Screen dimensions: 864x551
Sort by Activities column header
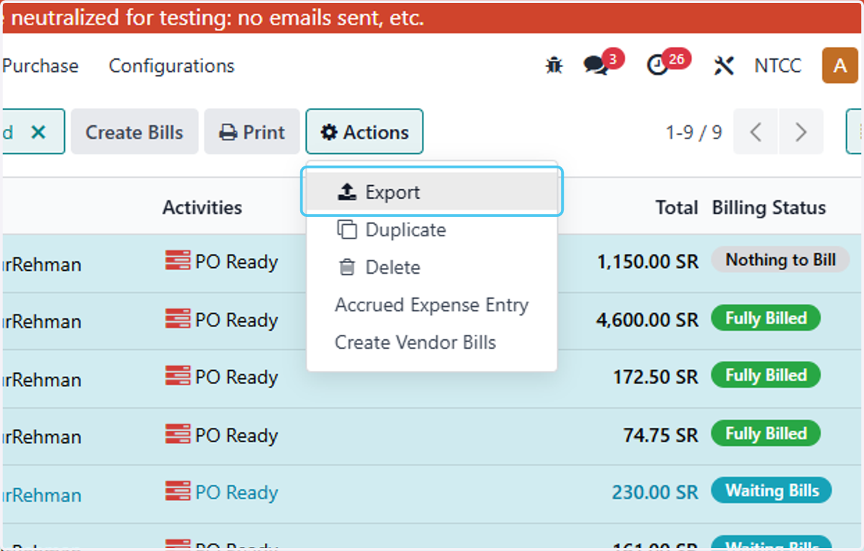(202, 207)
